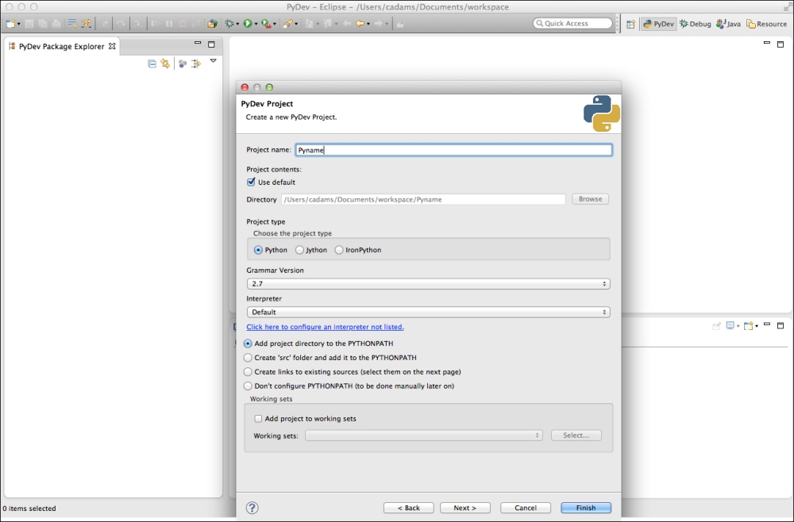Click the arrows icon in the Package Explorer toolbar

pyautogui.click(x=196, y=63)
